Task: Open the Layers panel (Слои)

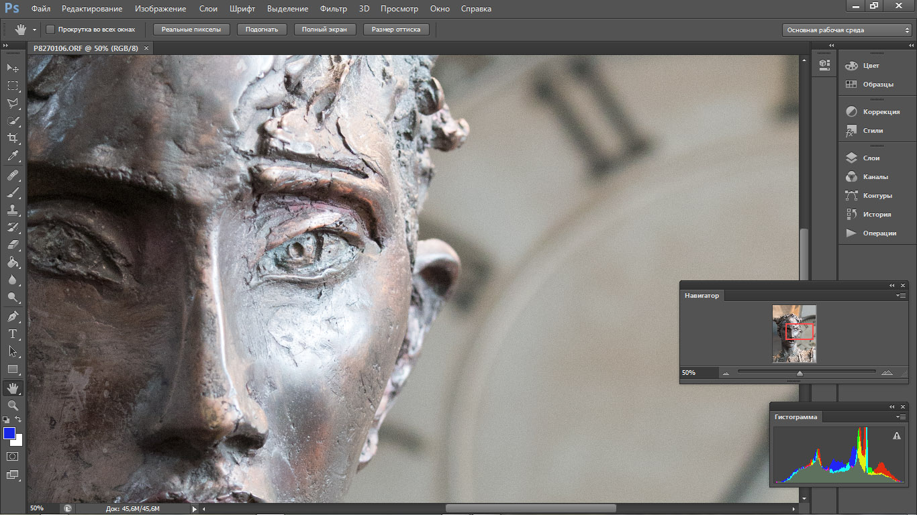Action: [x=871, y=158]
